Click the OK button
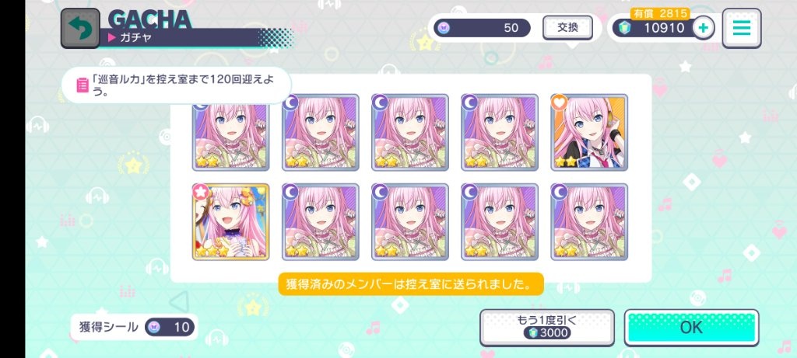 pyautogui.click(x=691, y=327)
